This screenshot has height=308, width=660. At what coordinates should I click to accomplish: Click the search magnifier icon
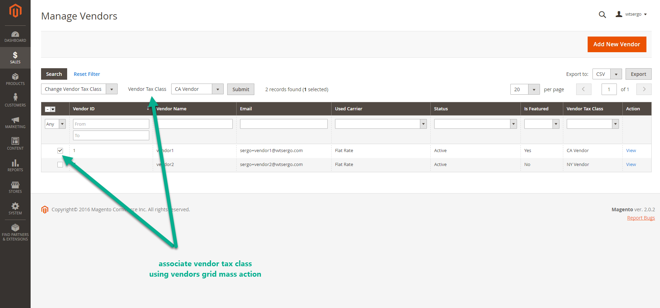coord(602,15)
